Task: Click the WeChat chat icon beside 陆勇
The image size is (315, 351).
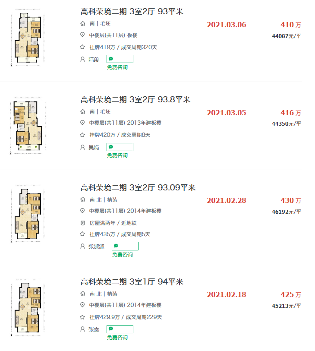Action: (111, 59)
